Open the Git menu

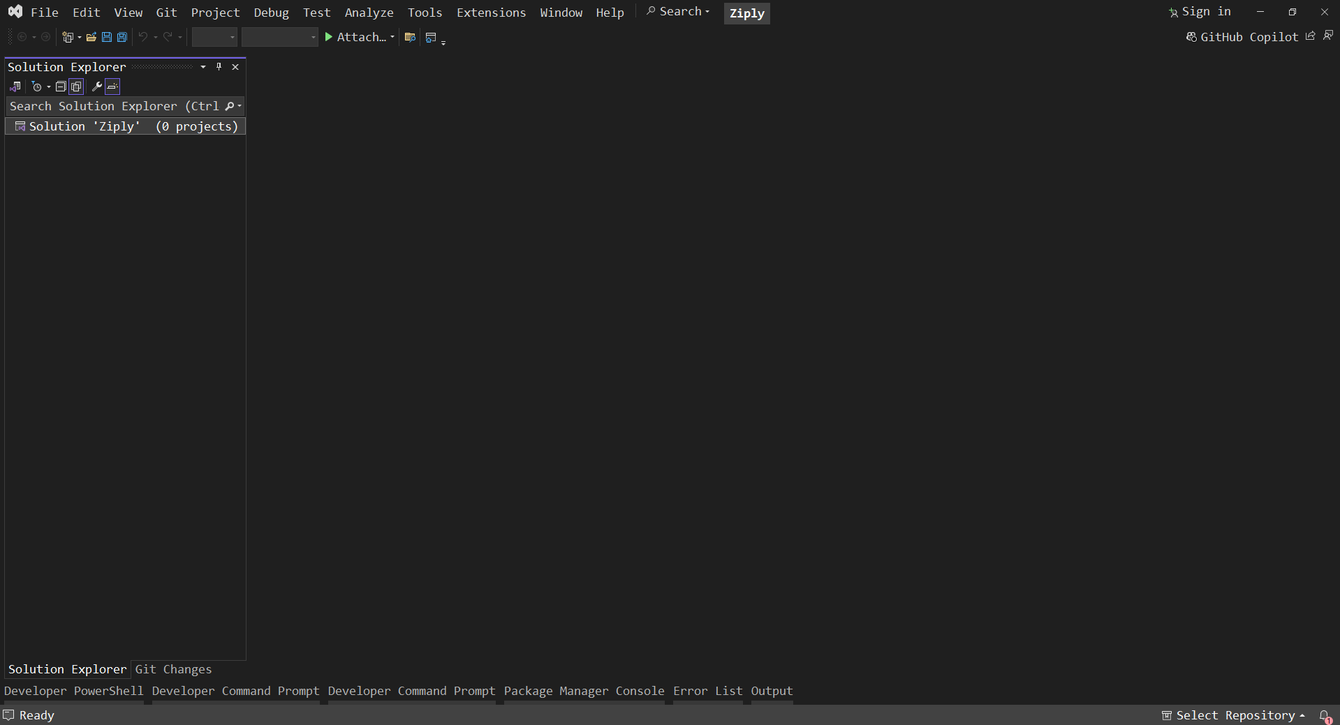(166, 13)
